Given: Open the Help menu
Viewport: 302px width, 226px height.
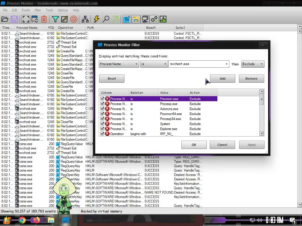Looking at the screenshot, I should pyautogui.click(x=76, y=10).
